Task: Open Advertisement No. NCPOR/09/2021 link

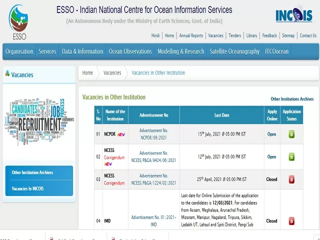Action: tap(153, 134)
